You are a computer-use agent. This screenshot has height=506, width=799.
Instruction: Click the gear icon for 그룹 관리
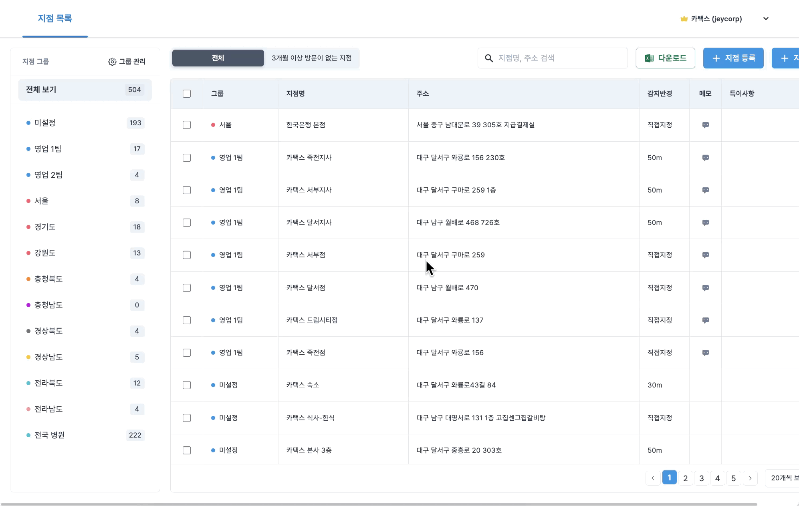pos(112,62)
